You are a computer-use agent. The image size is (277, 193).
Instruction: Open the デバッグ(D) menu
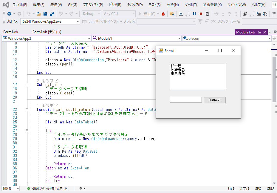coord(135,5)
